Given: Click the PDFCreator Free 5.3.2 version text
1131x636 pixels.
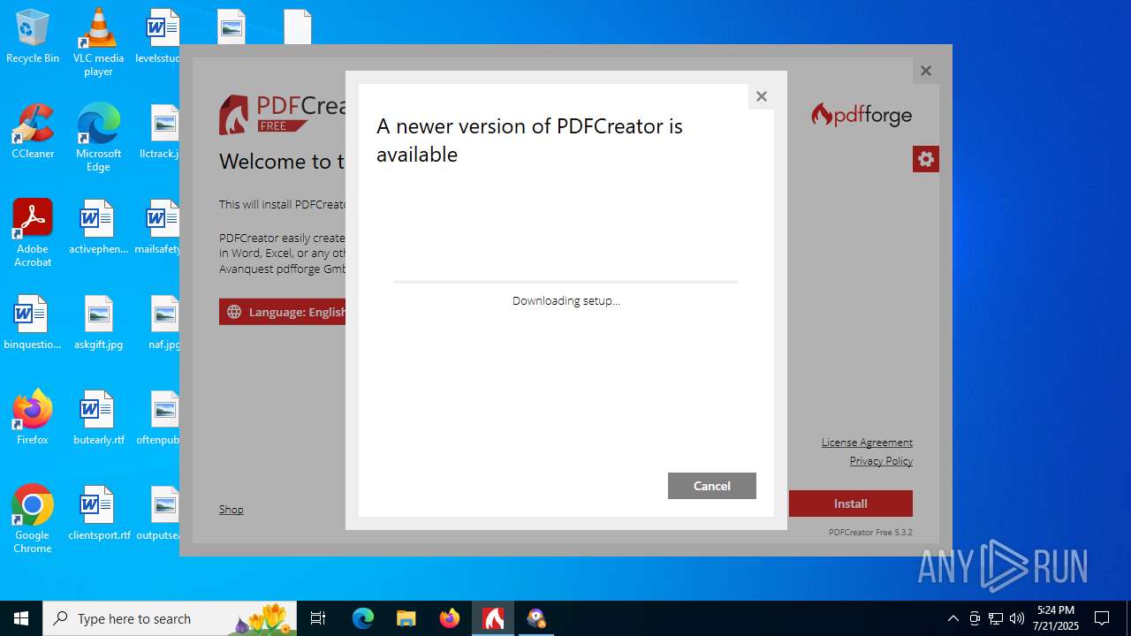Looking at the screenshot, I should pyautogui.click(x=870, y=532).
